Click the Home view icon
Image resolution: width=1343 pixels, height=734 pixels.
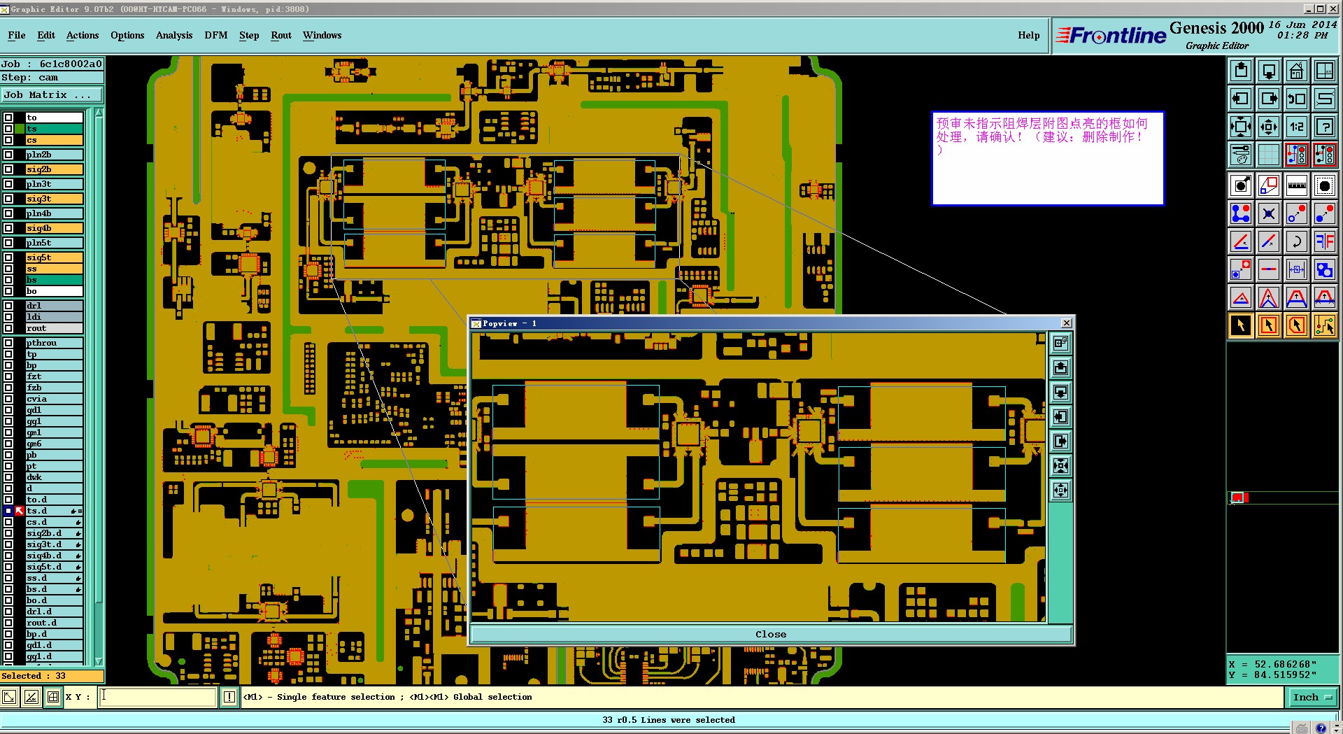1296,71
